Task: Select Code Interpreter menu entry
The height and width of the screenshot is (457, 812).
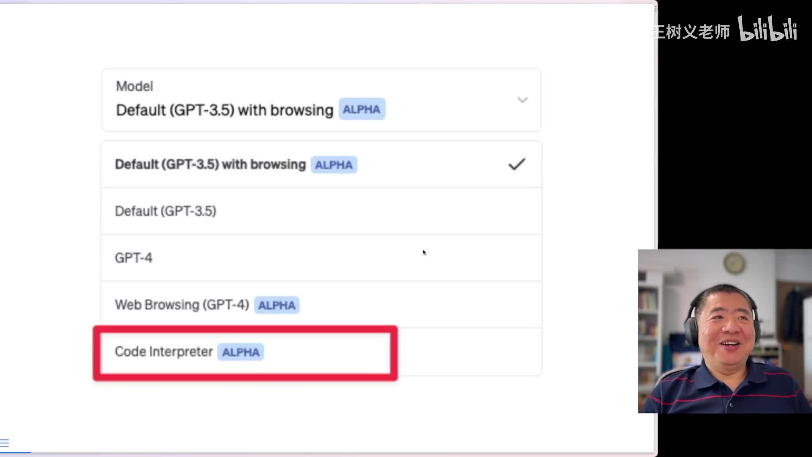Action: 164,352
